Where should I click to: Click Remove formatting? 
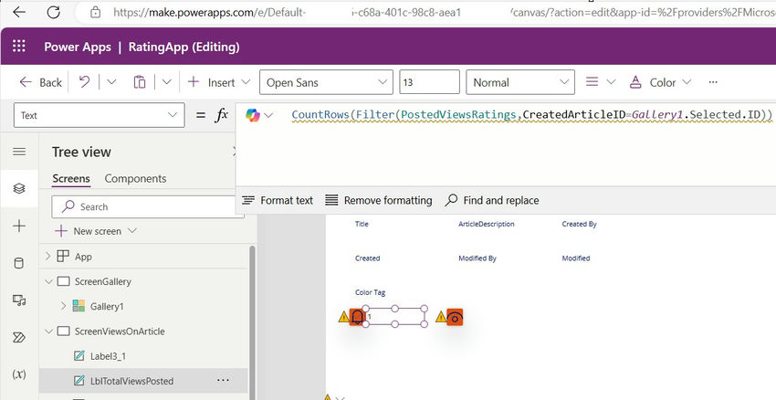tap(379, 201)
